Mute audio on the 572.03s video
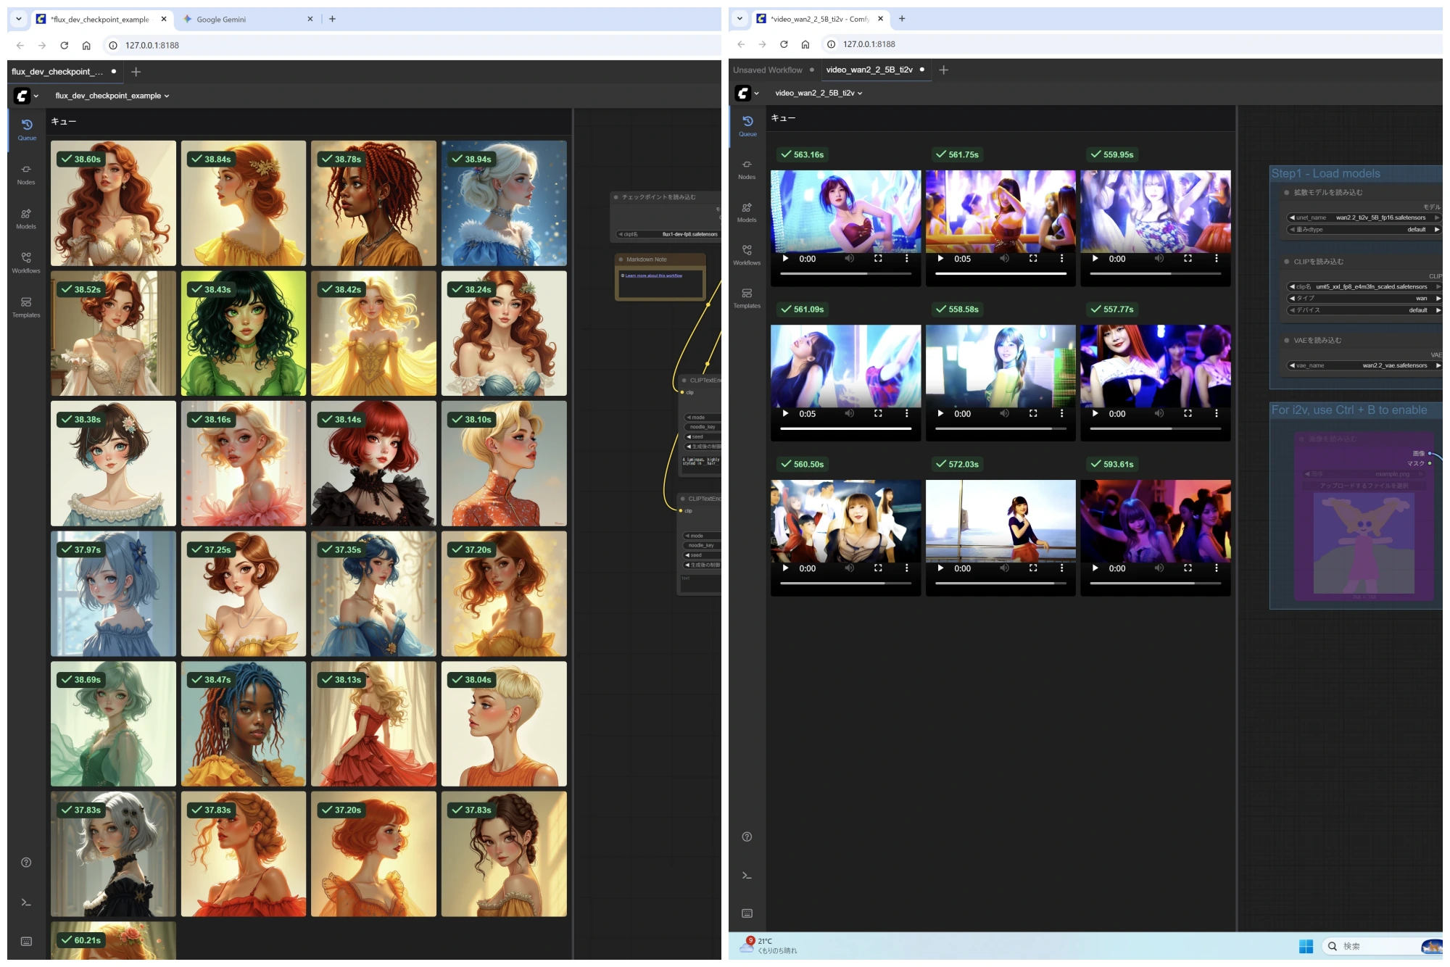 point(1004,568)
